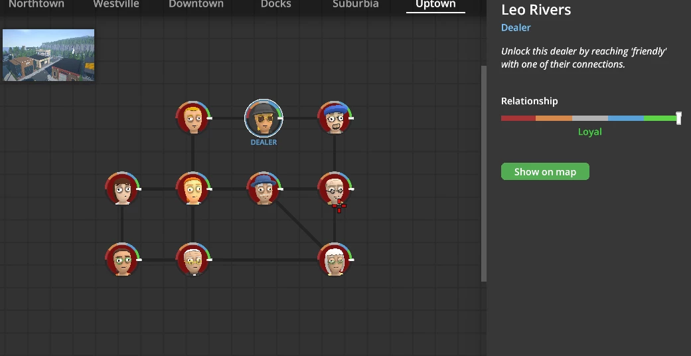The width and height of the screenshot is (691, 356).
Task: Select bald contact with round glasses
Action: pyautogui.click(x=335, y=189)
